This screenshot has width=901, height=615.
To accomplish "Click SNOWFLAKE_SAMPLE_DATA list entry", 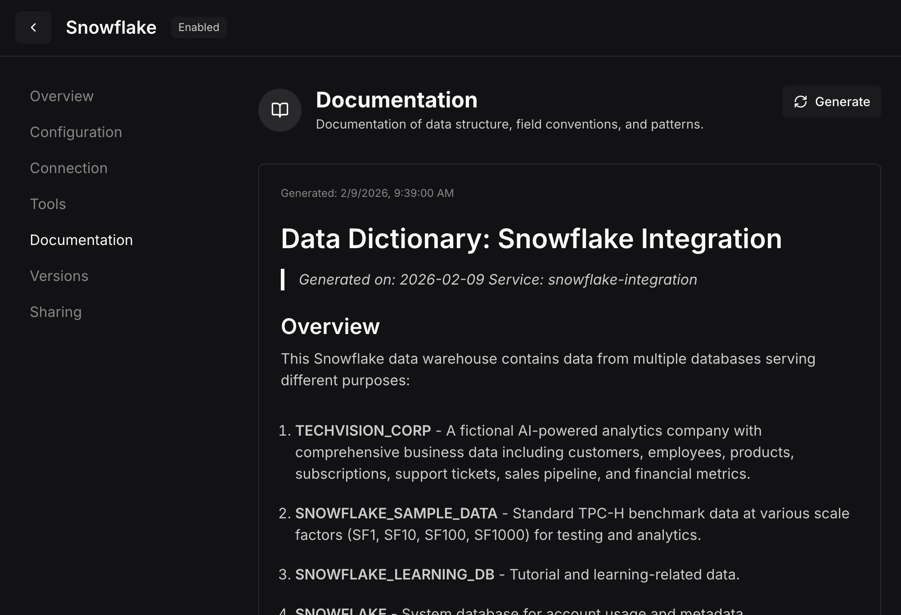I will (x=396, y=513).
